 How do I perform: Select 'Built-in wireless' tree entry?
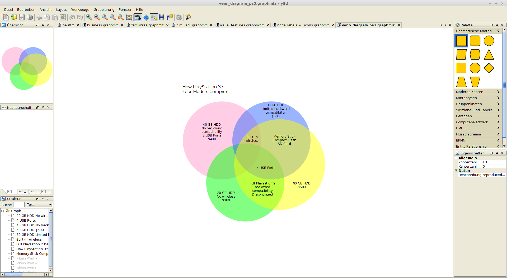click(29, 240)
